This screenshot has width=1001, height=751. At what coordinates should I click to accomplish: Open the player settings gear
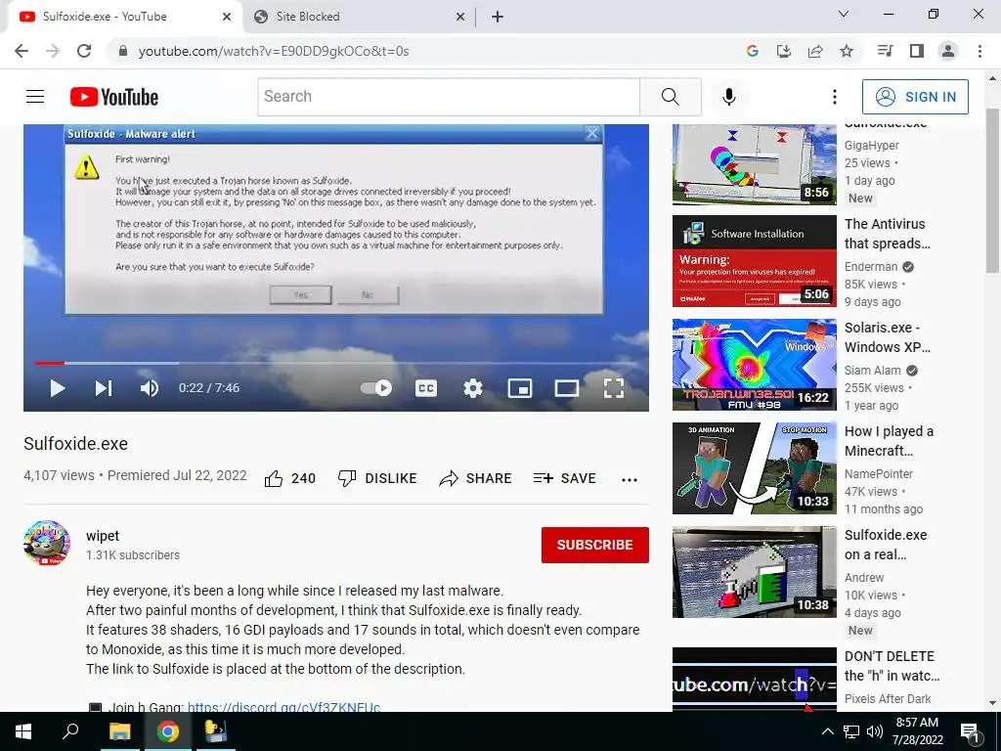pos(473,388)
